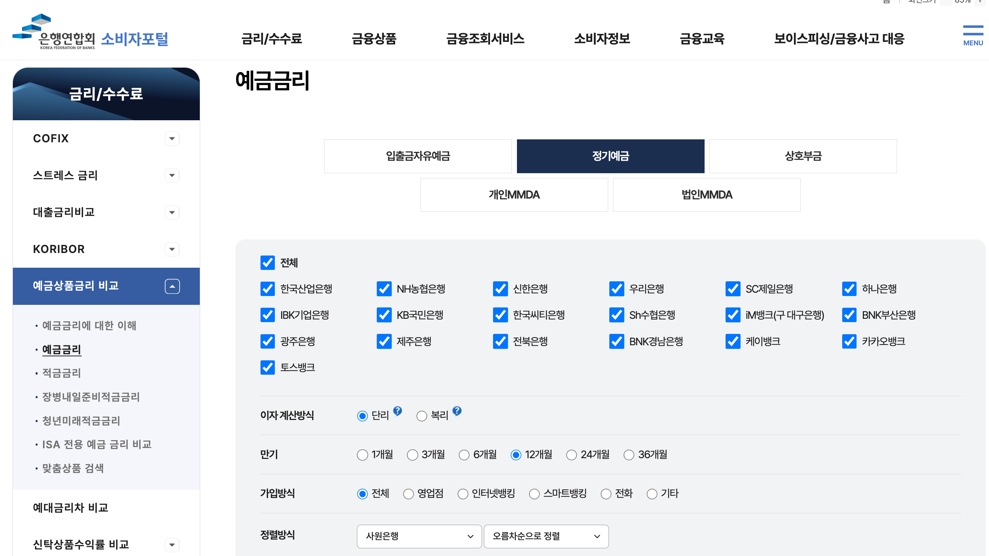This screenshot has height=556, width=989.
Task: Select 전화 as the join method
Action: (x=606, y=494)
